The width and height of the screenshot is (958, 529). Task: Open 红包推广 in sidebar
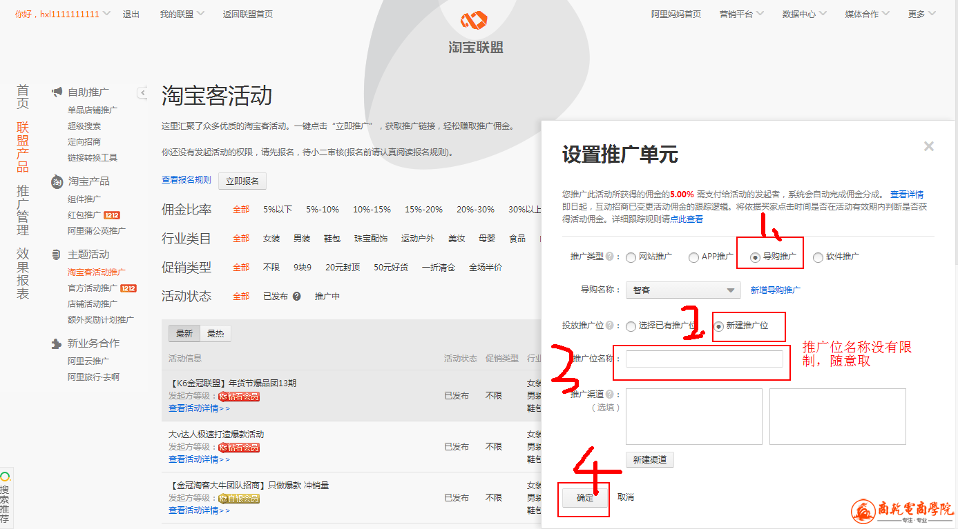[84, 214]
